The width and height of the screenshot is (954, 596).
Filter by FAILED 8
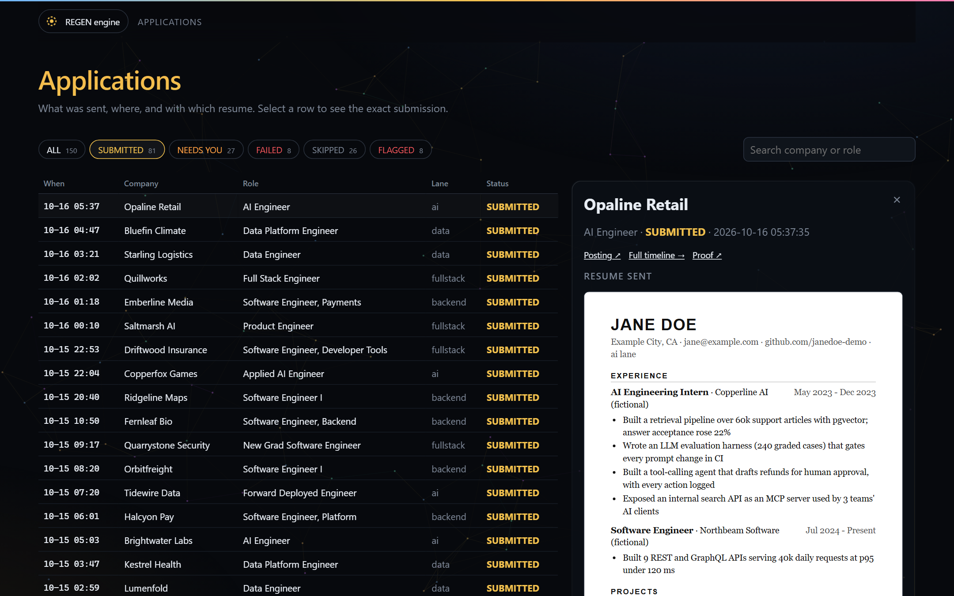(273, 150)
